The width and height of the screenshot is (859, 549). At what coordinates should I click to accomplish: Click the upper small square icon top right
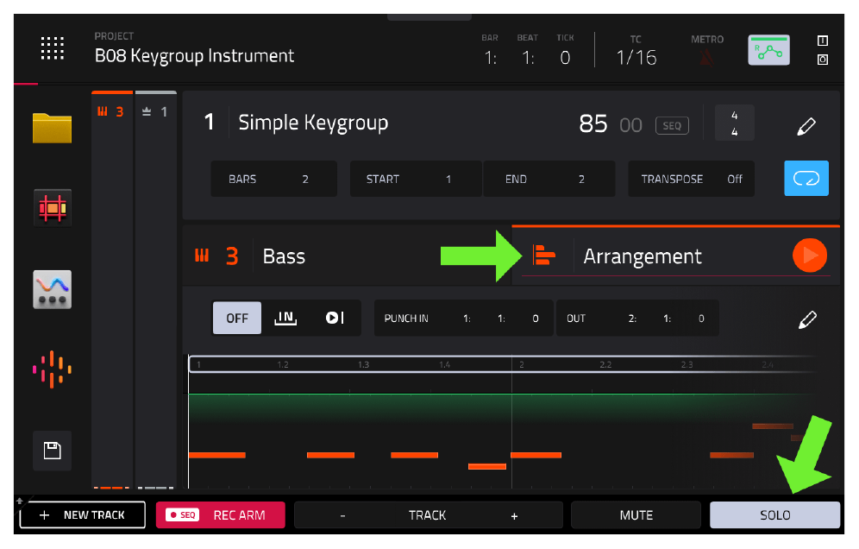coord(822,41)
